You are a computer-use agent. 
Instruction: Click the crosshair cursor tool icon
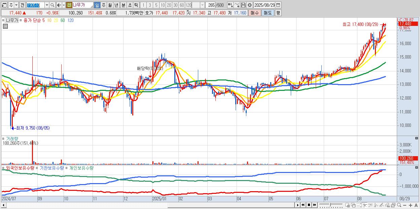click(365, 205)
